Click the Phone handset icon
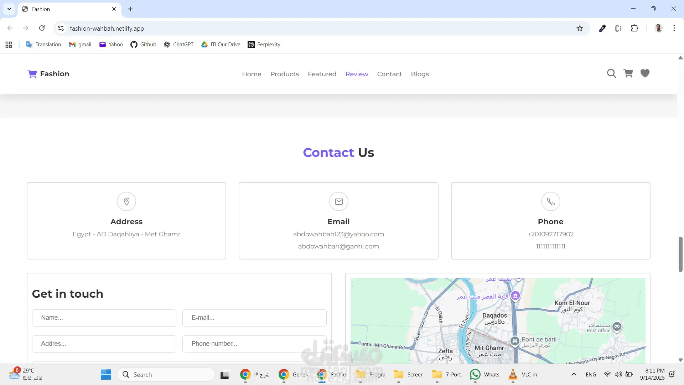The width and height of the screenshot is (684, 385). [551, 201]
